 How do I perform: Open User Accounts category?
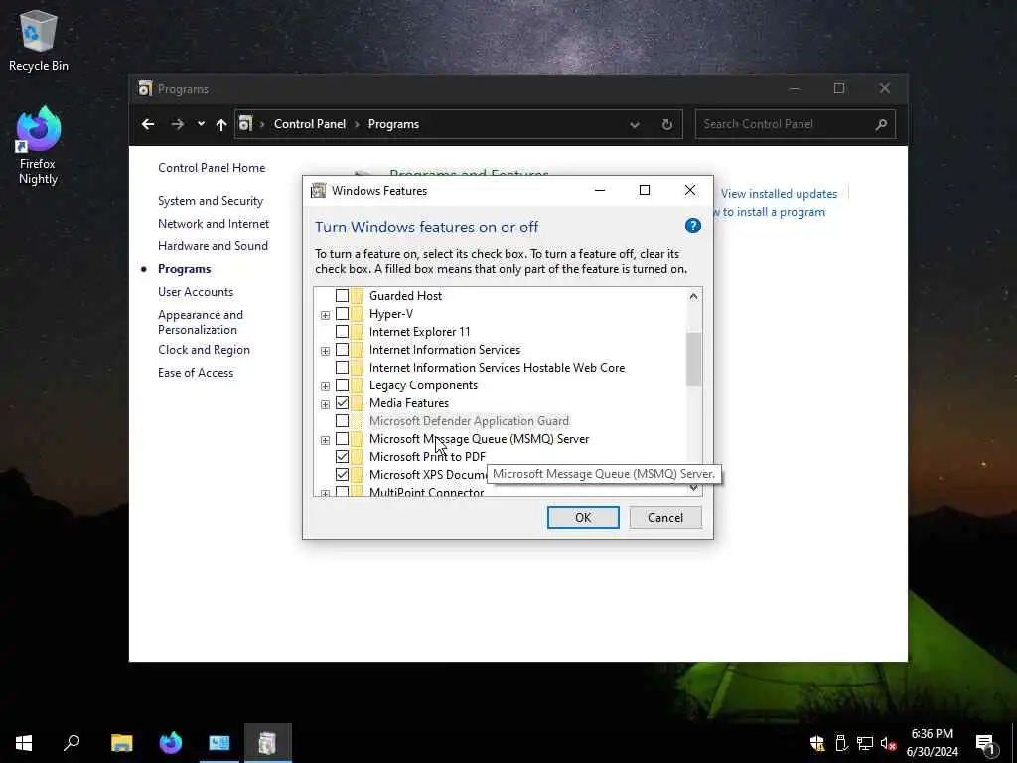(196, 292)
